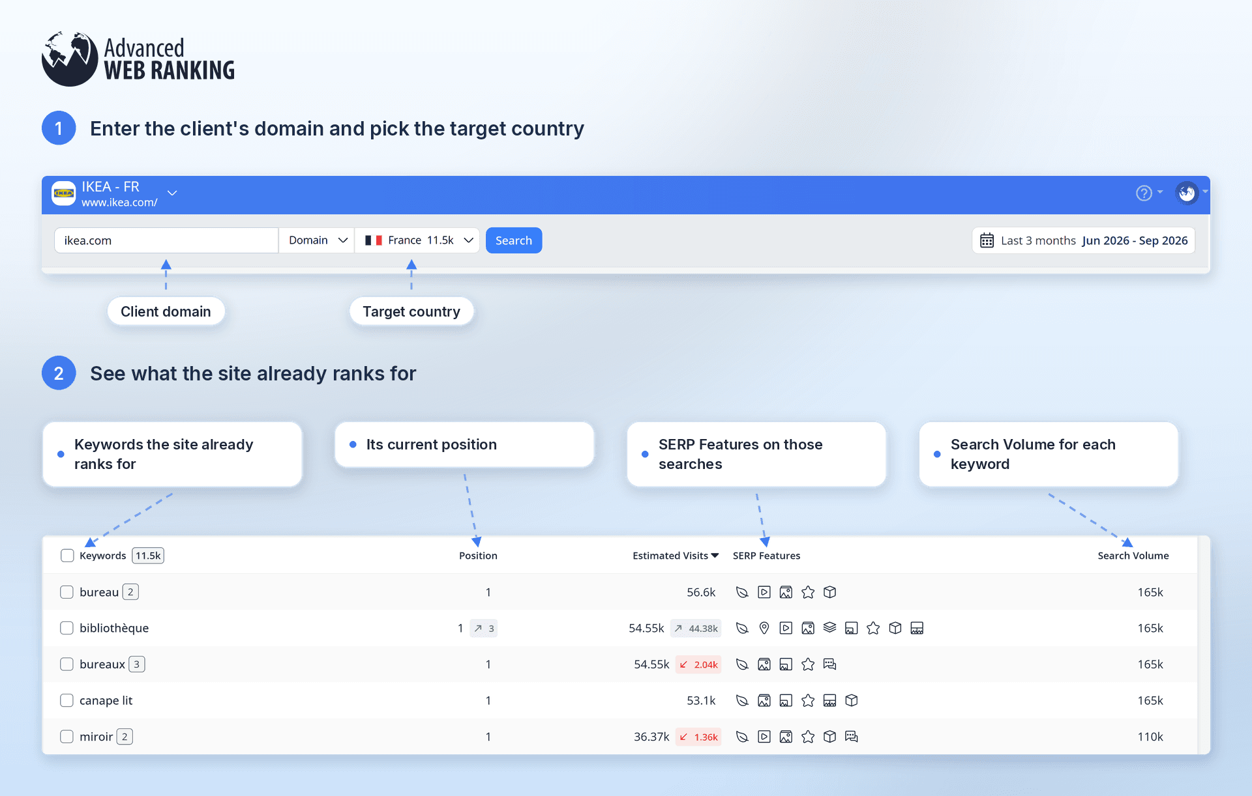Click the image carousel icon in canape lit row
Viewport: 1252px width, 796px height.
(829, 700)
